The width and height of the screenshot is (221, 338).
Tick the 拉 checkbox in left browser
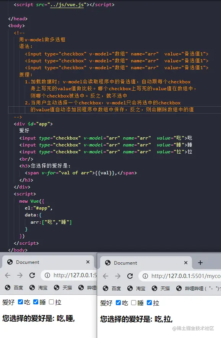coord(51,302)
